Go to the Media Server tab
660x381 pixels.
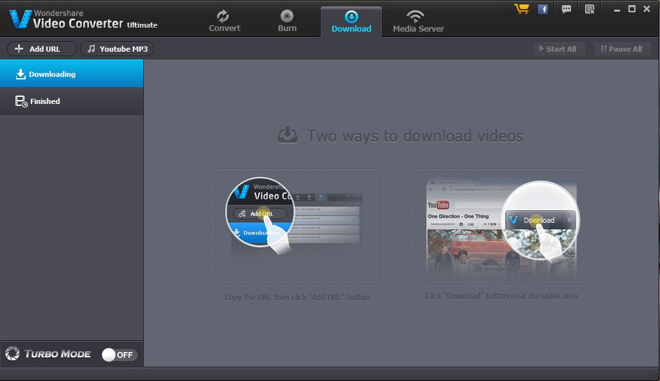point(418,21)
